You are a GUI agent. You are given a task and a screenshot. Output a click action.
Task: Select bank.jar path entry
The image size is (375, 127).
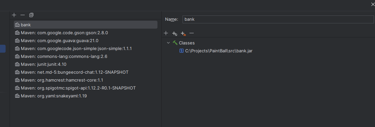(x=219, y=51)
